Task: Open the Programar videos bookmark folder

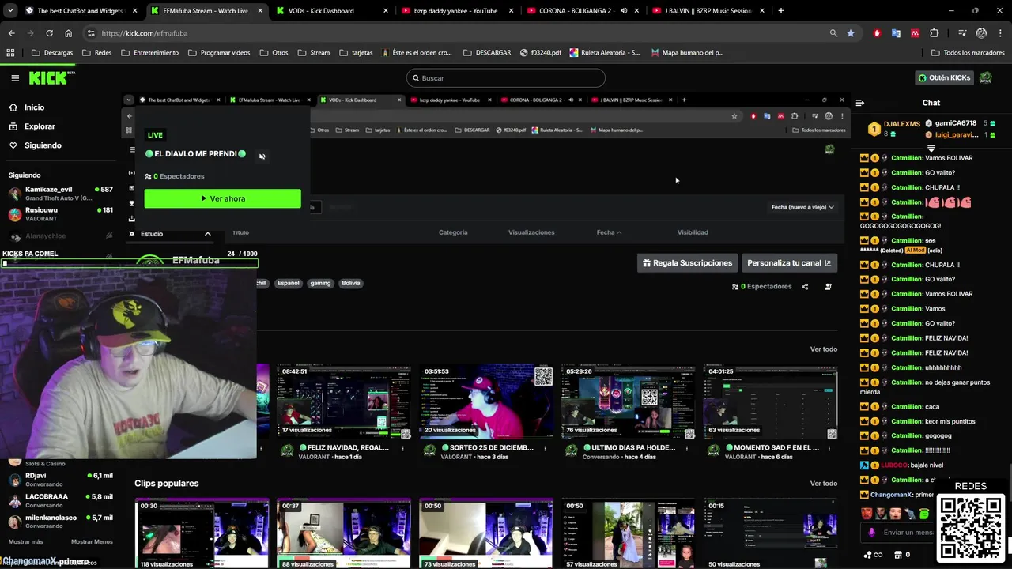Action: pos(219,53)
